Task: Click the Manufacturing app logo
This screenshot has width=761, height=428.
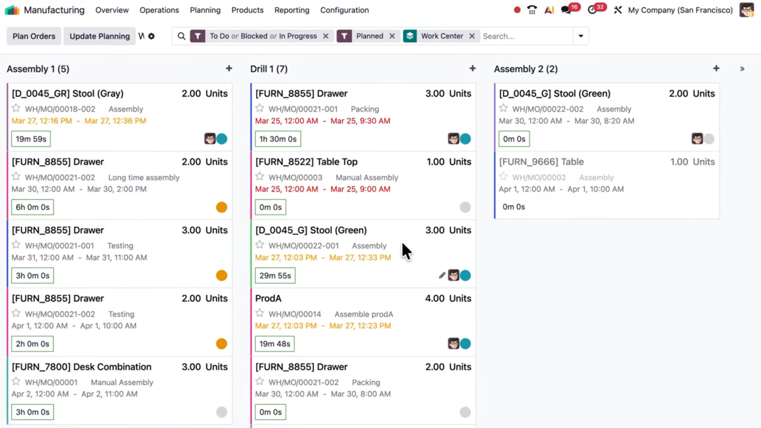Action: [x=12, y=10]
